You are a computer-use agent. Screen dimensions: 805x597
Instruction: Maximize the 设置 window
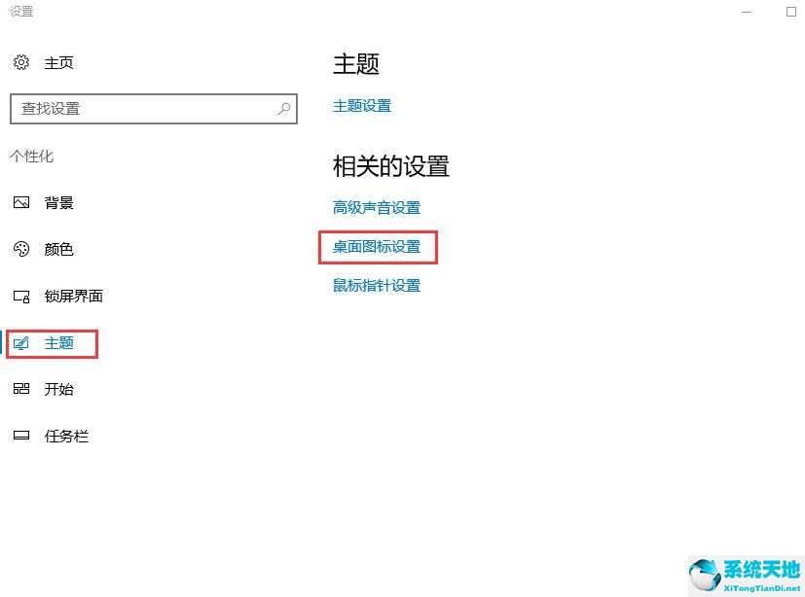790,11
